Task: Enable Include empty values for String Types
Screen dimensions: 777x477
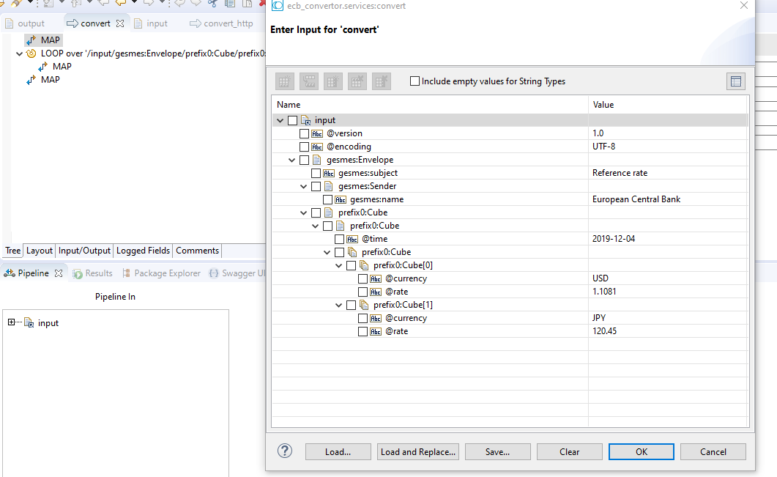Action: [414, 81]
